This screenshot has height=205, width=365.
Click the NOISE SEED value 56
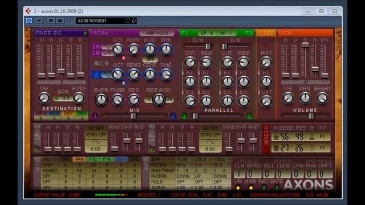pyautogui.click(x=285, y=137)
